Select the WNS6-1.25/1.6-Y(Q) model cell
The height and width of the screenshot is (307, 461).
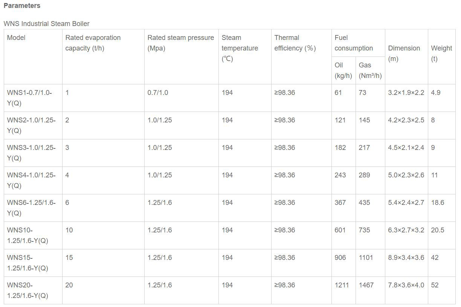point(31,208)
